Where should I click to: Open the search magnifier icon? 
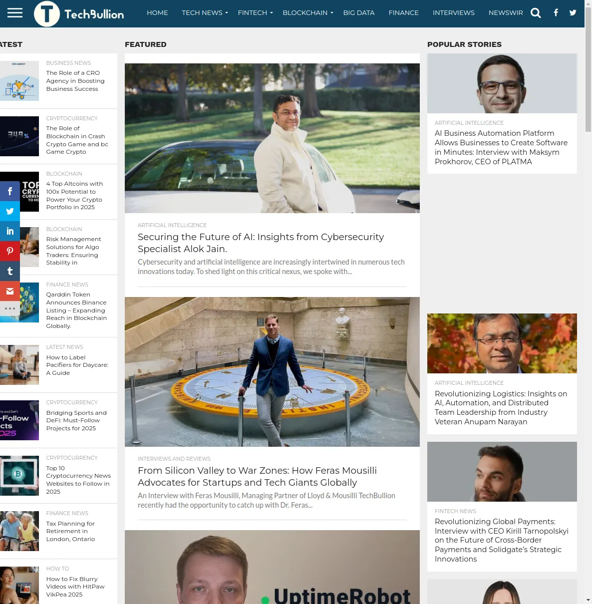tap(536, 13)
